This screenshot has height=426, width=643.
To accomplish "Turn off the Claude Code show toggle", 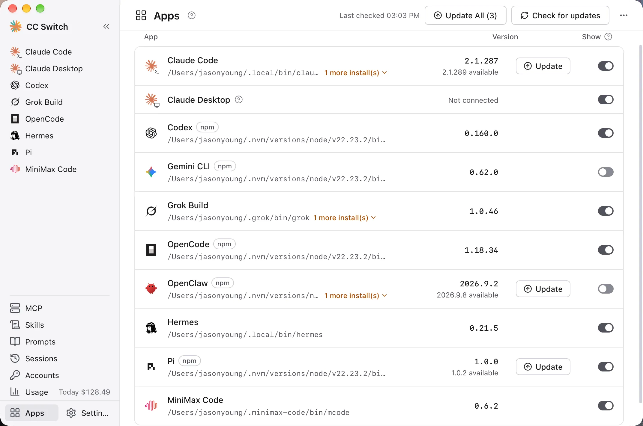I will coord(606,66).
